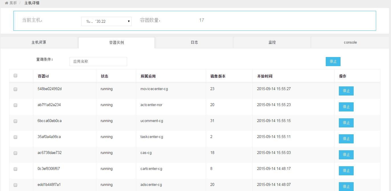This screenshot has height=191, width=391.
Task: Stop the cartcenter-cg container
Action: pos(346,171)
